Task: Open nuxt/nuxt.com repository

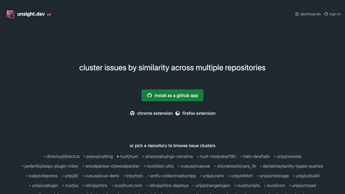Action: 128,185
